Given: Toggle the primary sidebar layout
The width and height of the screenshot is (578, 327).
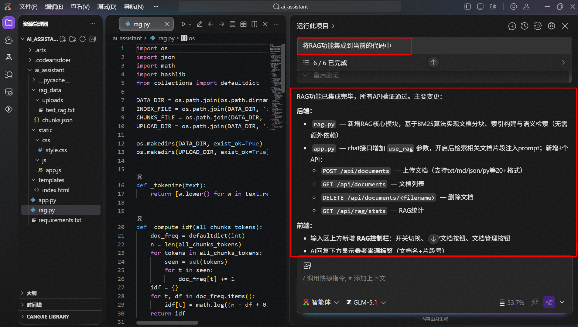Looking at the screenshot, I should [468, 6].
